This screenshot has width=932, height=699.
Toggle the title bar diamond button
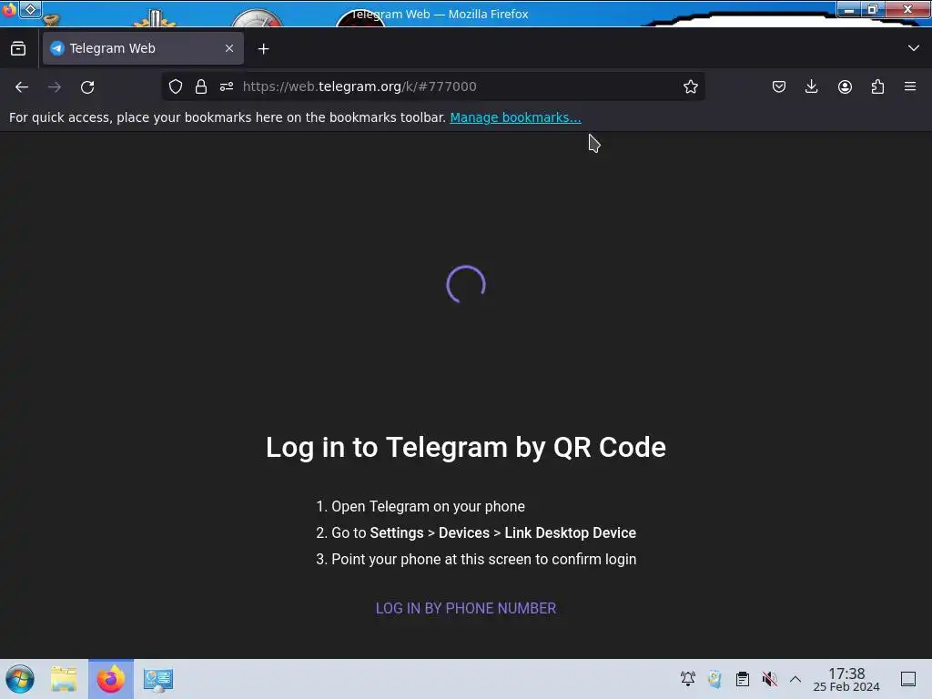coord(30,9)
